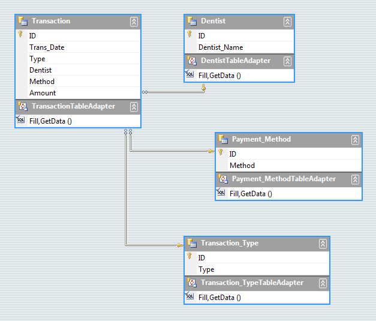Click primary key icon of Dentist ID
The width and height of the screenshot is (376, 321).
click(x=189, y=34)
